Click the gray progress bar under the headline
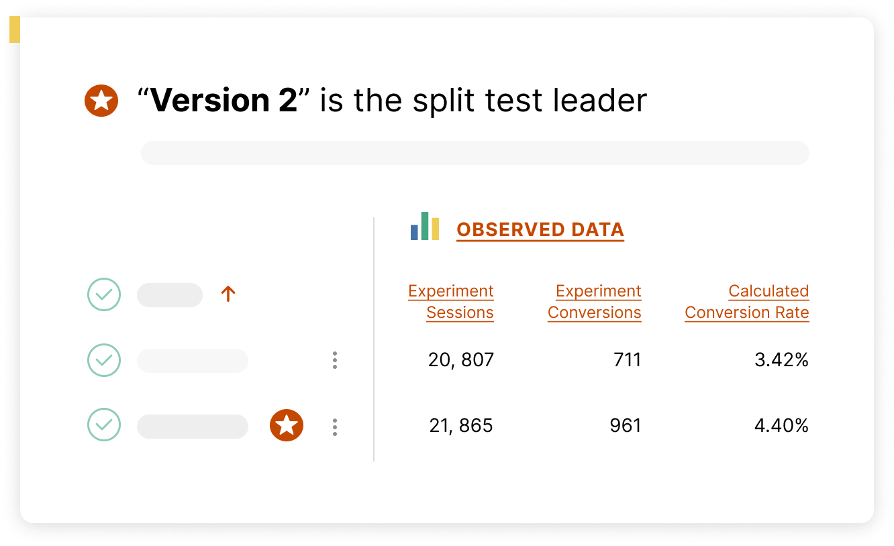The width and height of the screenshot is (894, 546). 475,153
